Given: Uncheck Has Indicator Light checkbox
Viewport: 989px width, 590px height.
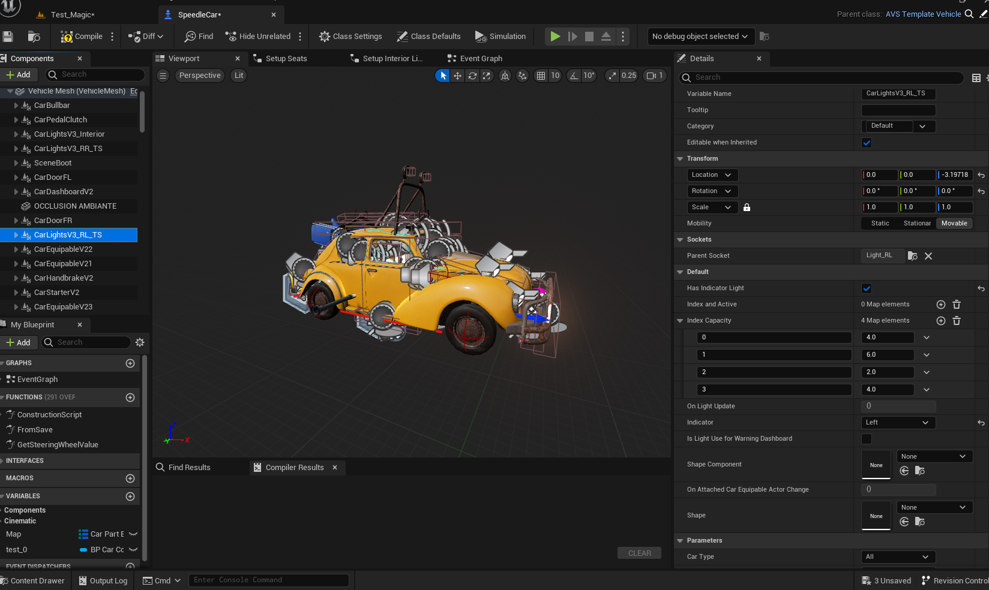Looking at the screenshot, I should point(867,288).
